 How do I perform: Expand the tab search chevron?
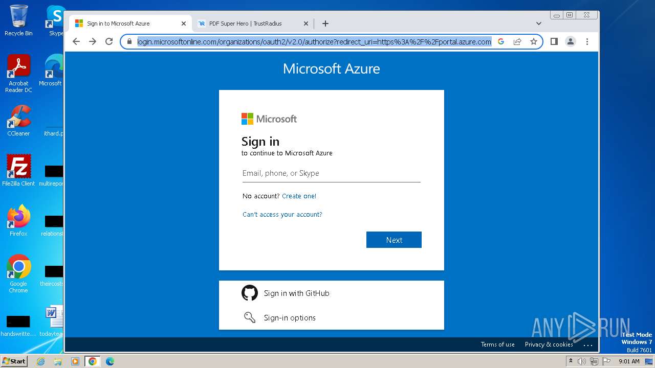point(539,23)
